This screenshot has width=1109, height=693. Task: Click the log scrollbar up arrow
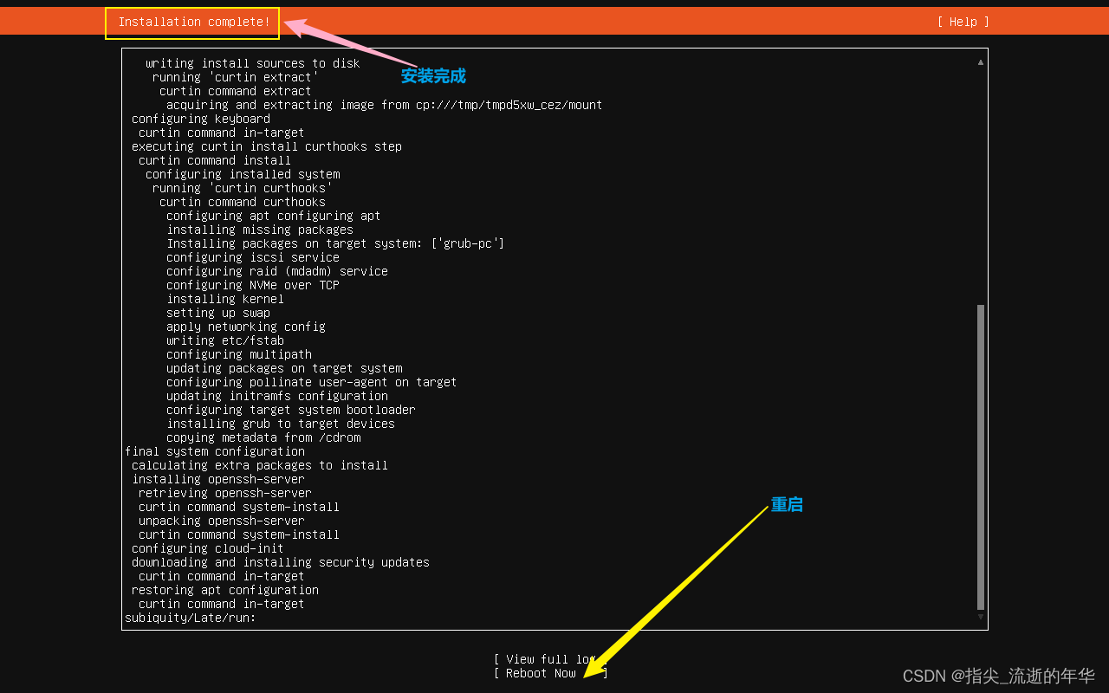click(x=981, y=62)
